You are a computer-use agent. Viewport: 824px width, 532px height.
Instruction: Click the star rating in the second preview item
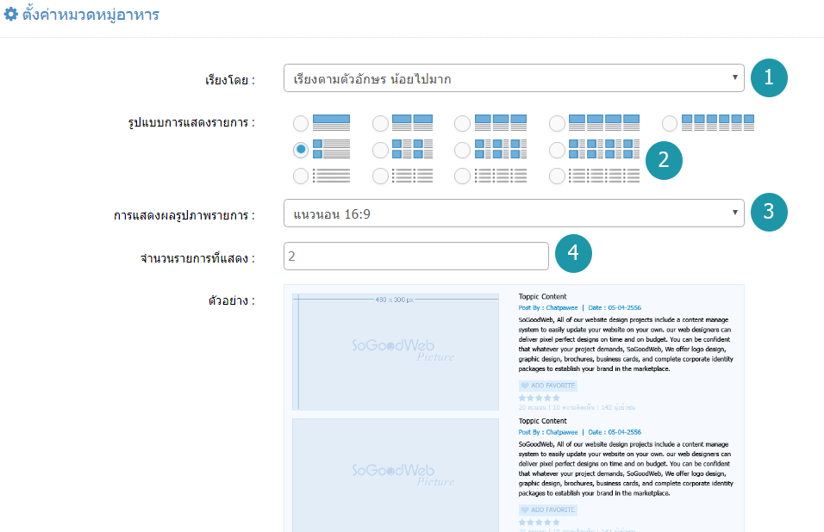click(540, 523)
